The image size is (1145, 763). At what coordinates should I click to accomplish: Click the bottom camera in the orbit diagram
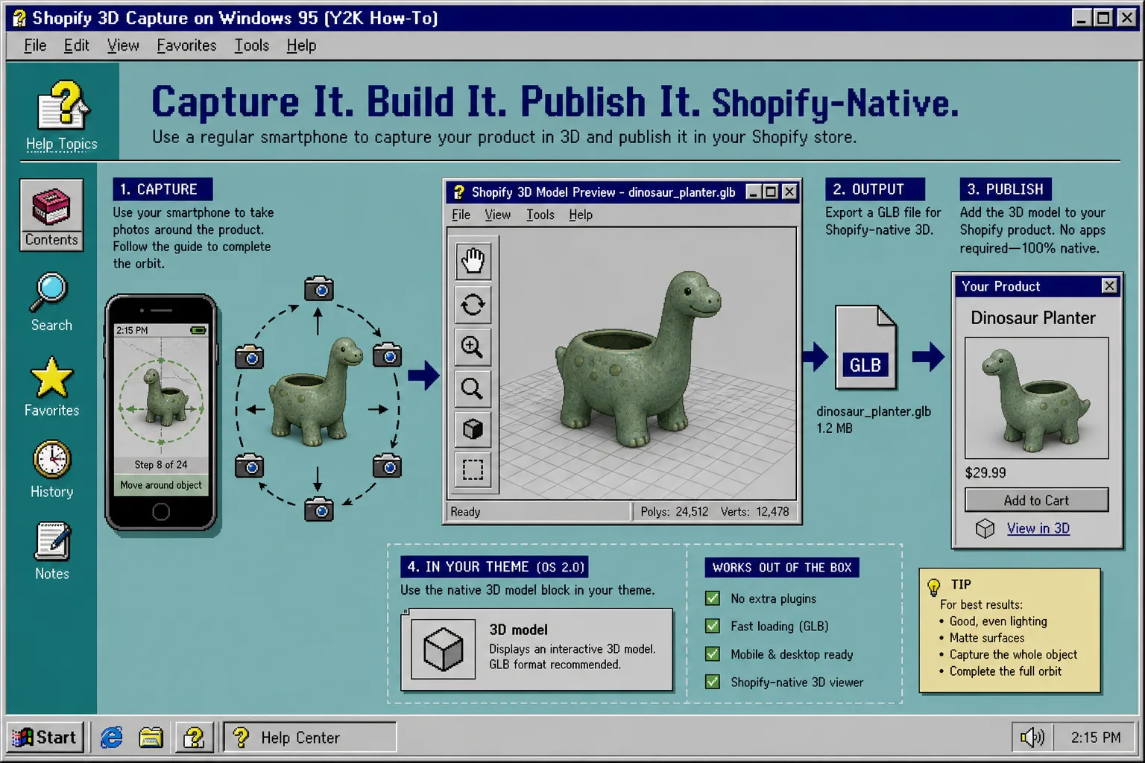click(319, 510)
